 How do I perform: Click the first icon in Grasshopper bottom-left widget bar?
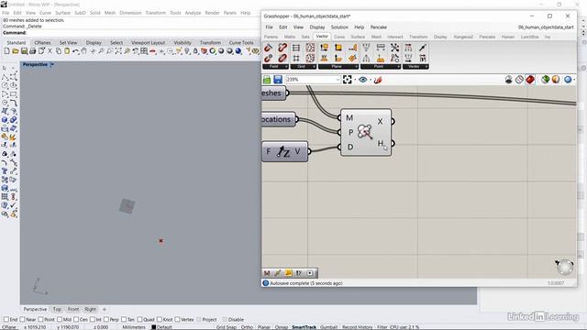click(x=267, y=273)
